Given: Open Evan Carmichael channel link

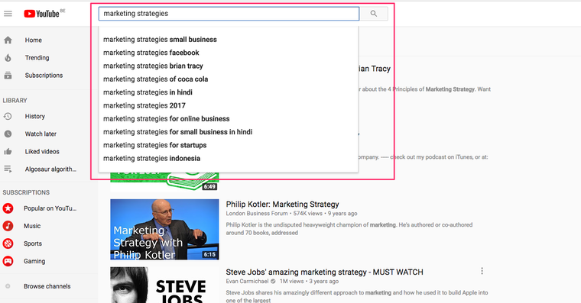Looking at the screenshot, I should pos(247,281).
